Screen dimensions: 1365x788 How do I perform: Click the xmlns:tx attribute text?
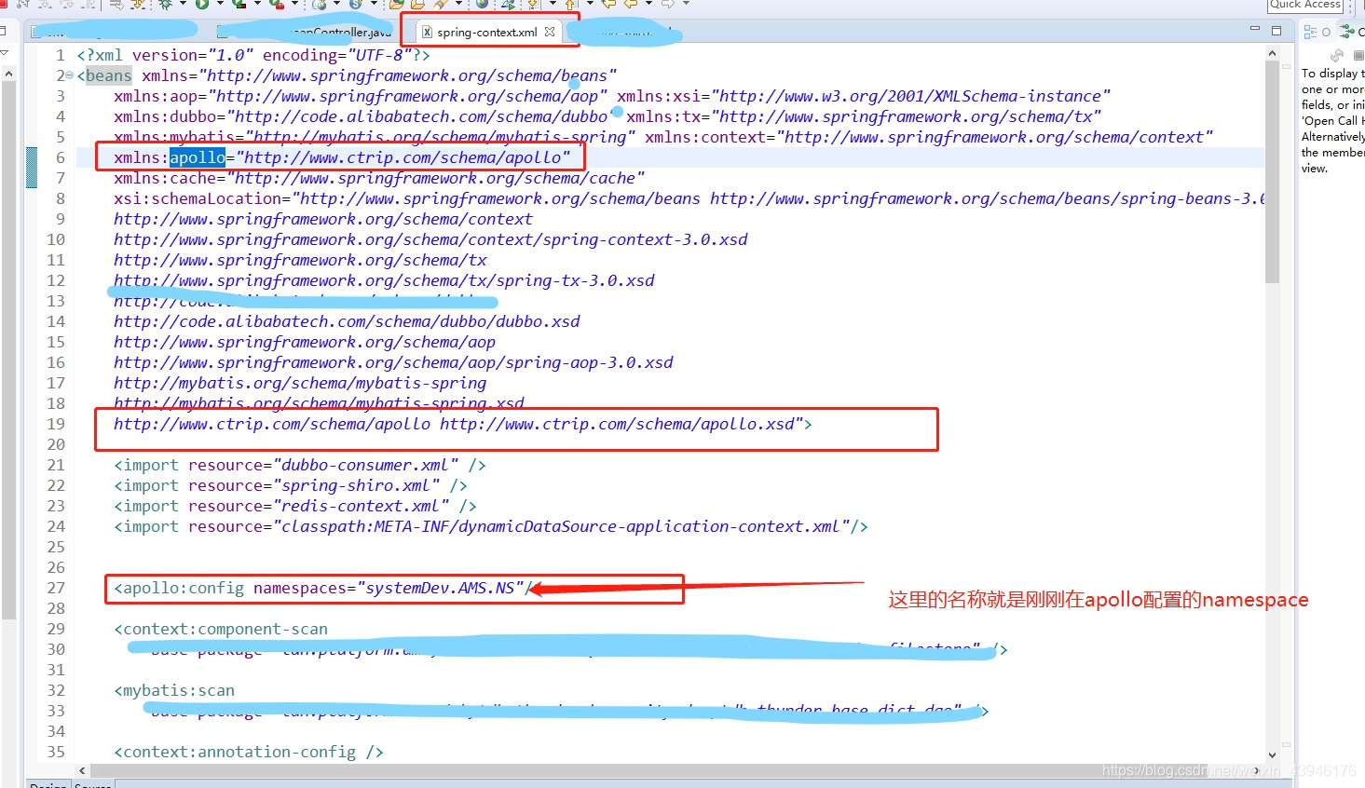point(864,116)
